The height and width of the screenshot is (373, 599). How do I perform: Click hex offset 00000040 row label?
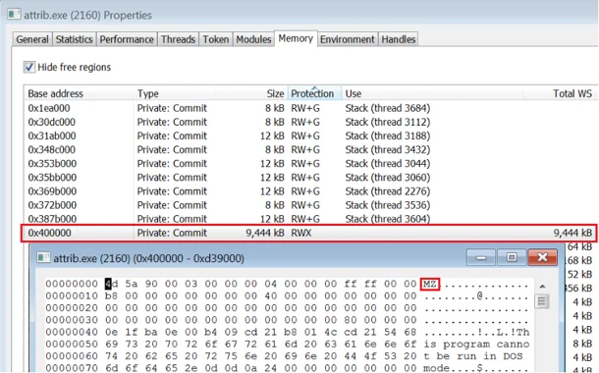(x=72, y=332)
